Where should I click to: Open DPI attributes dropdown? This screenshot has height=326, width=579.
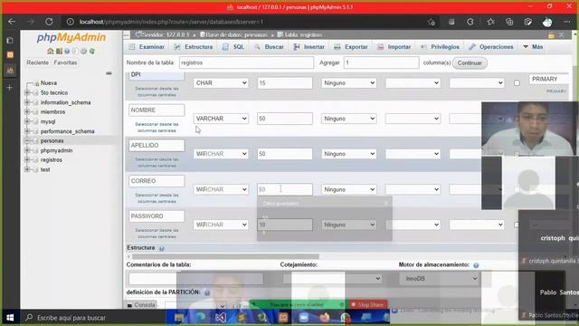pos(477,83)
